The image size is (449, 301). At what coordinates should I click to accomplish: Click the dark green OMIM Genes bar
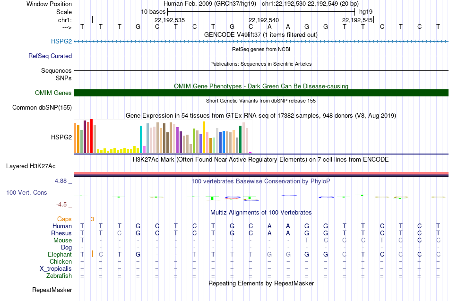point(261,93)
